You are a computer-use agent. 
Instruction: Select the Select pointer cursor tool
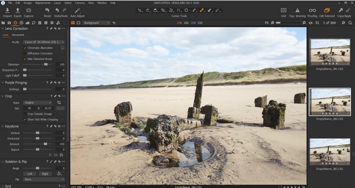140,10
